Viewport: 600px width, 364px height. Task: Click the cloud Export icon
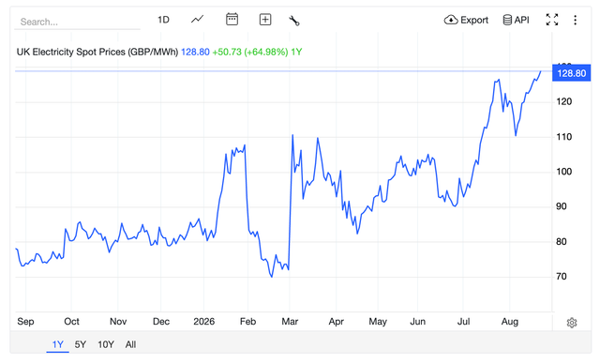point(451,20)
